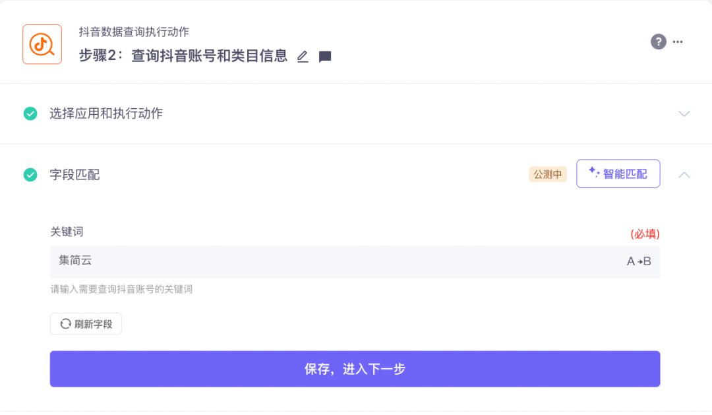
Task: Focus the 关键词 input containing 集简云
Action: [x=330, y=261]
